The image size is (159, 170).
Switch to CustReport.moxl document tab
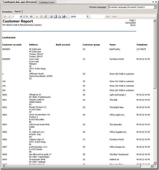(46, 2)
